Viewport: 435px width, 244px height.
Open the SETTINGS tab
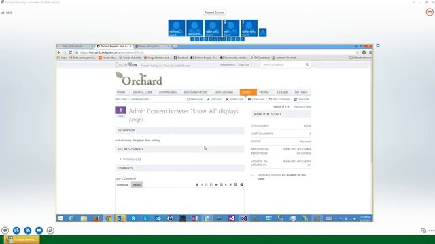pos(301,92)
